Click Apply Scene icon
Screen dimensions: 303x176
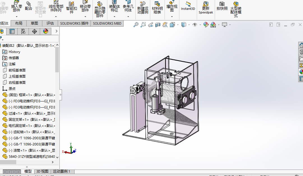point(213,25)
